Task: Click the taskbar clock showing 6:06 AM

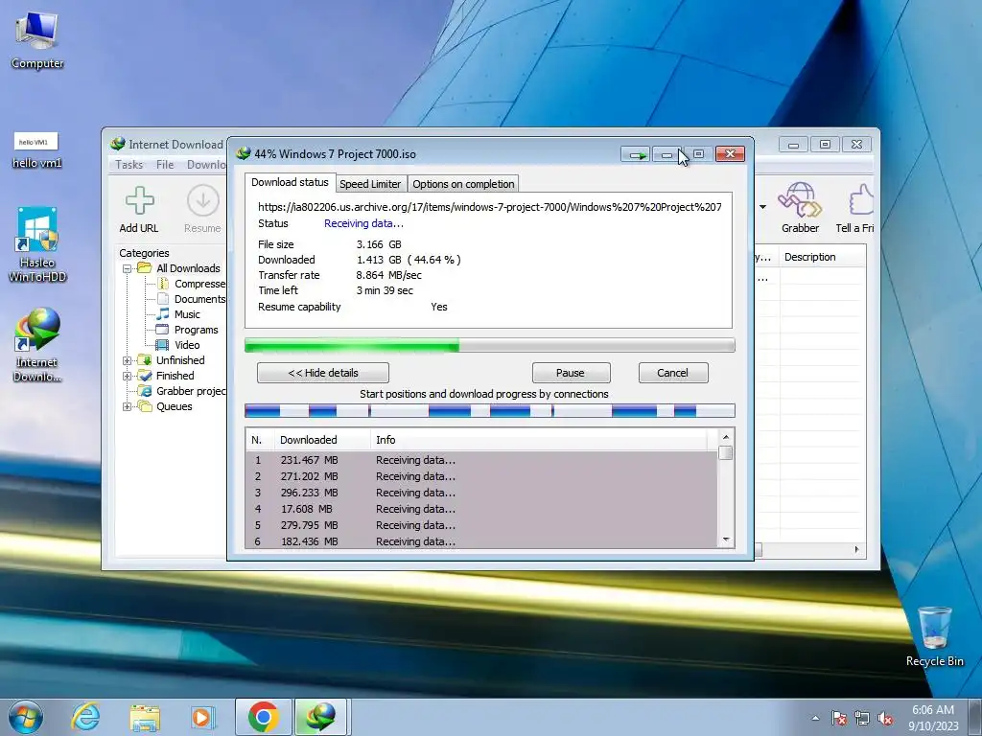Action: tap(933, 718)
